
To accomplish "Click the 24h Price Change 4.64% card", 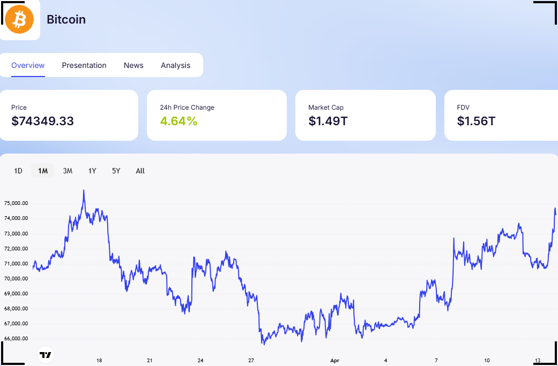I will click(217, 115).
